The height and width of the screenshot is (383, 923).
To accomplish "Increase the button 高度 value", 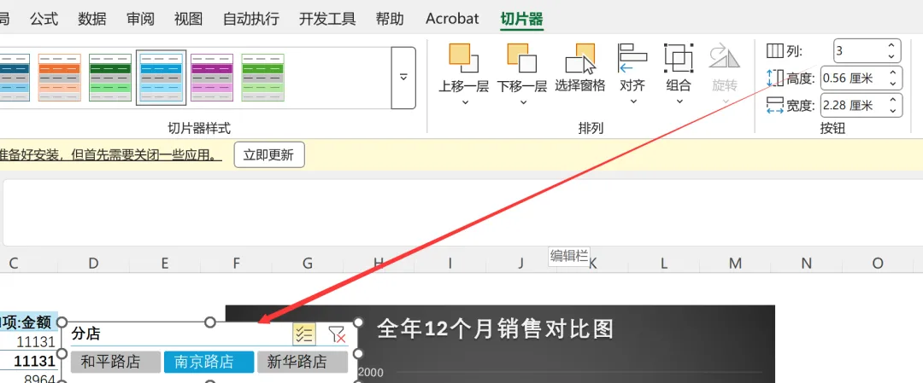I will point(893,73).
